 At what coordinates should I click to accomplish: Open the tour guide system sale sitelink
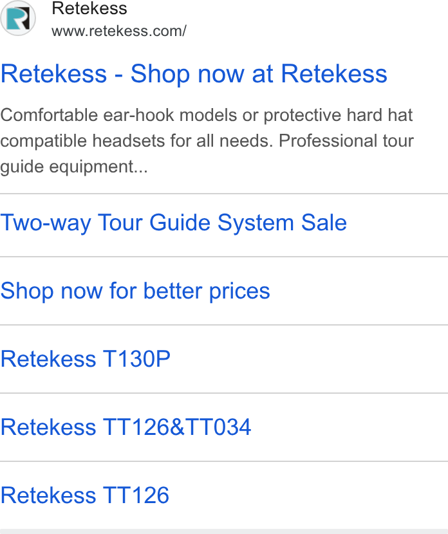coord(174,223)
